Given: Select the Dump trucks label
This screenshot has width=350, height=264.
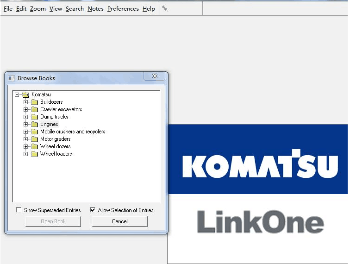Looking at the screenshot, I should tap(54, 117).
